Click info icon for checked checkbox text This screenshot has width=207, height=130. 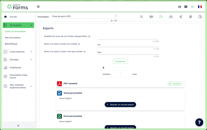click(x=79, y=44)
